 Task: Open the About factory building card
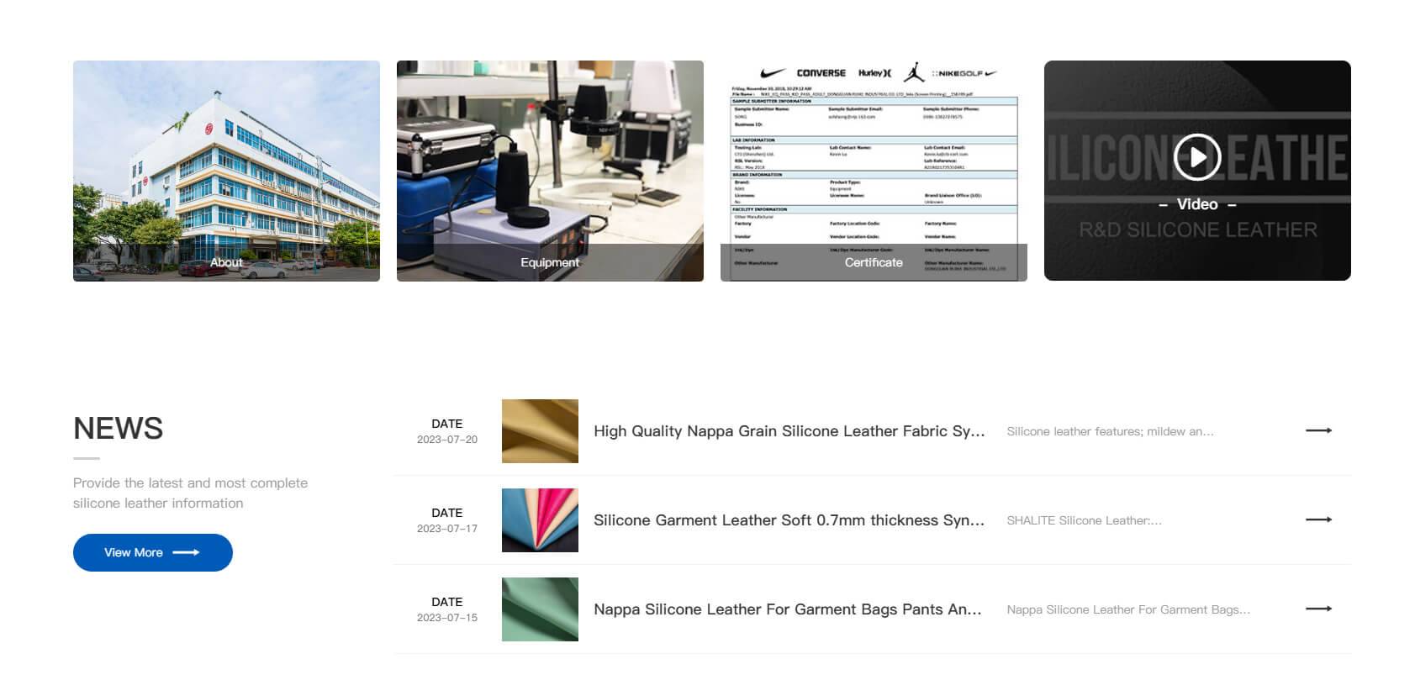[x=226, y=171]
